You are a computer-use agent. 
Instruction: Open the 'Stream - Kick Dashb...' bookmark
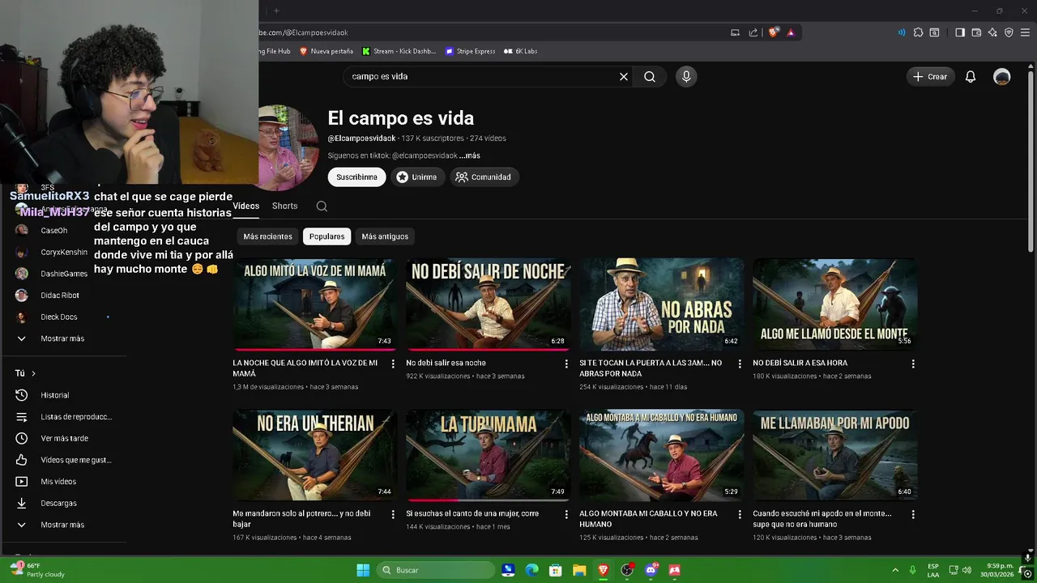[x=399, y=51]
